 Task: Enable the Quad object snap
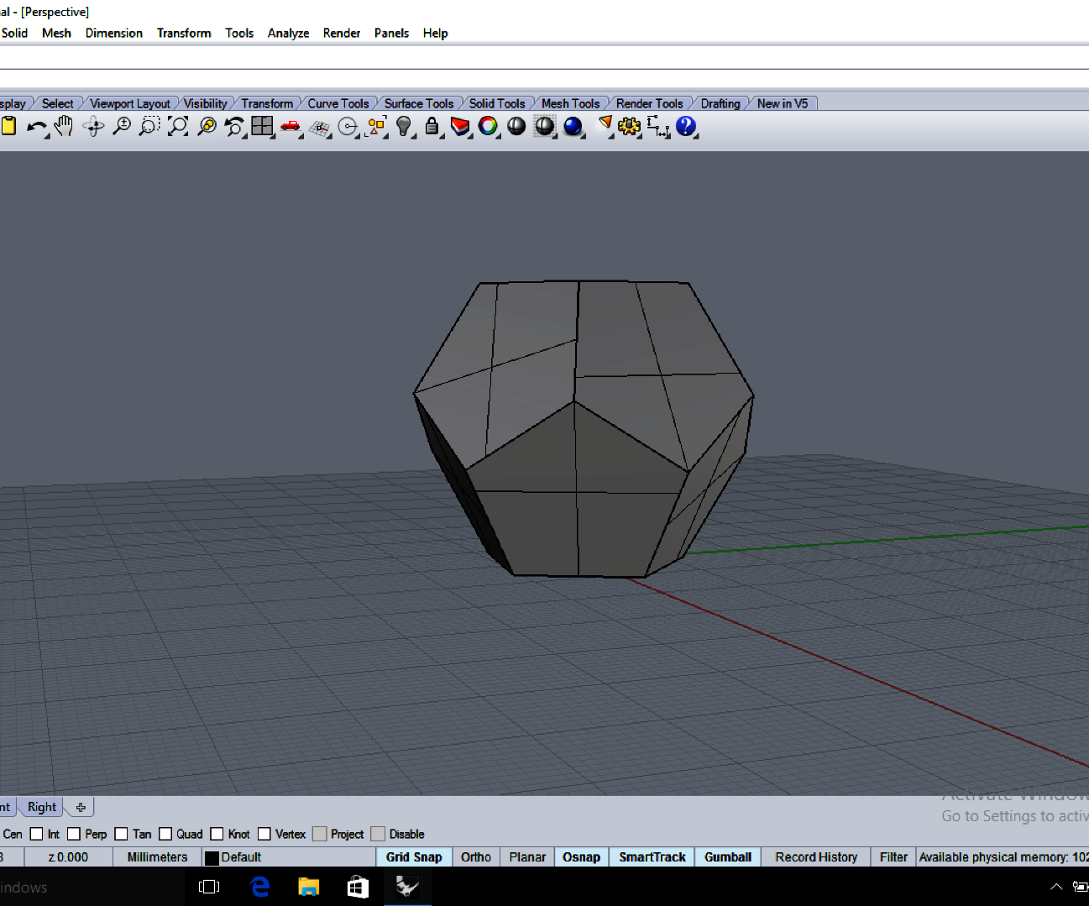(x=165, y=833)
